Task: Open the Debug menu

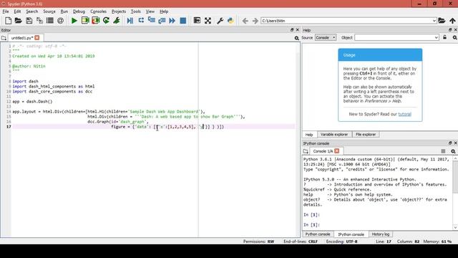Action: pos(79,11)
